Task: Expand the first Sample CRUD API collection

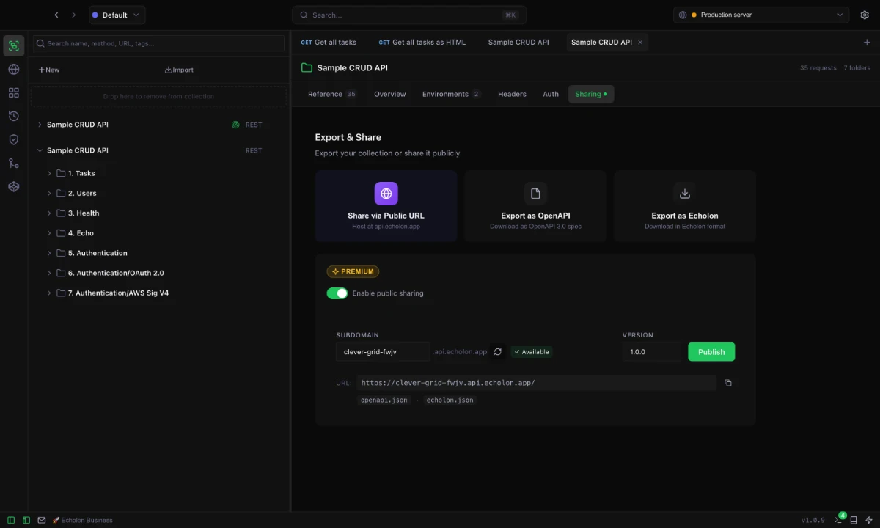Action: coord(40,125)
